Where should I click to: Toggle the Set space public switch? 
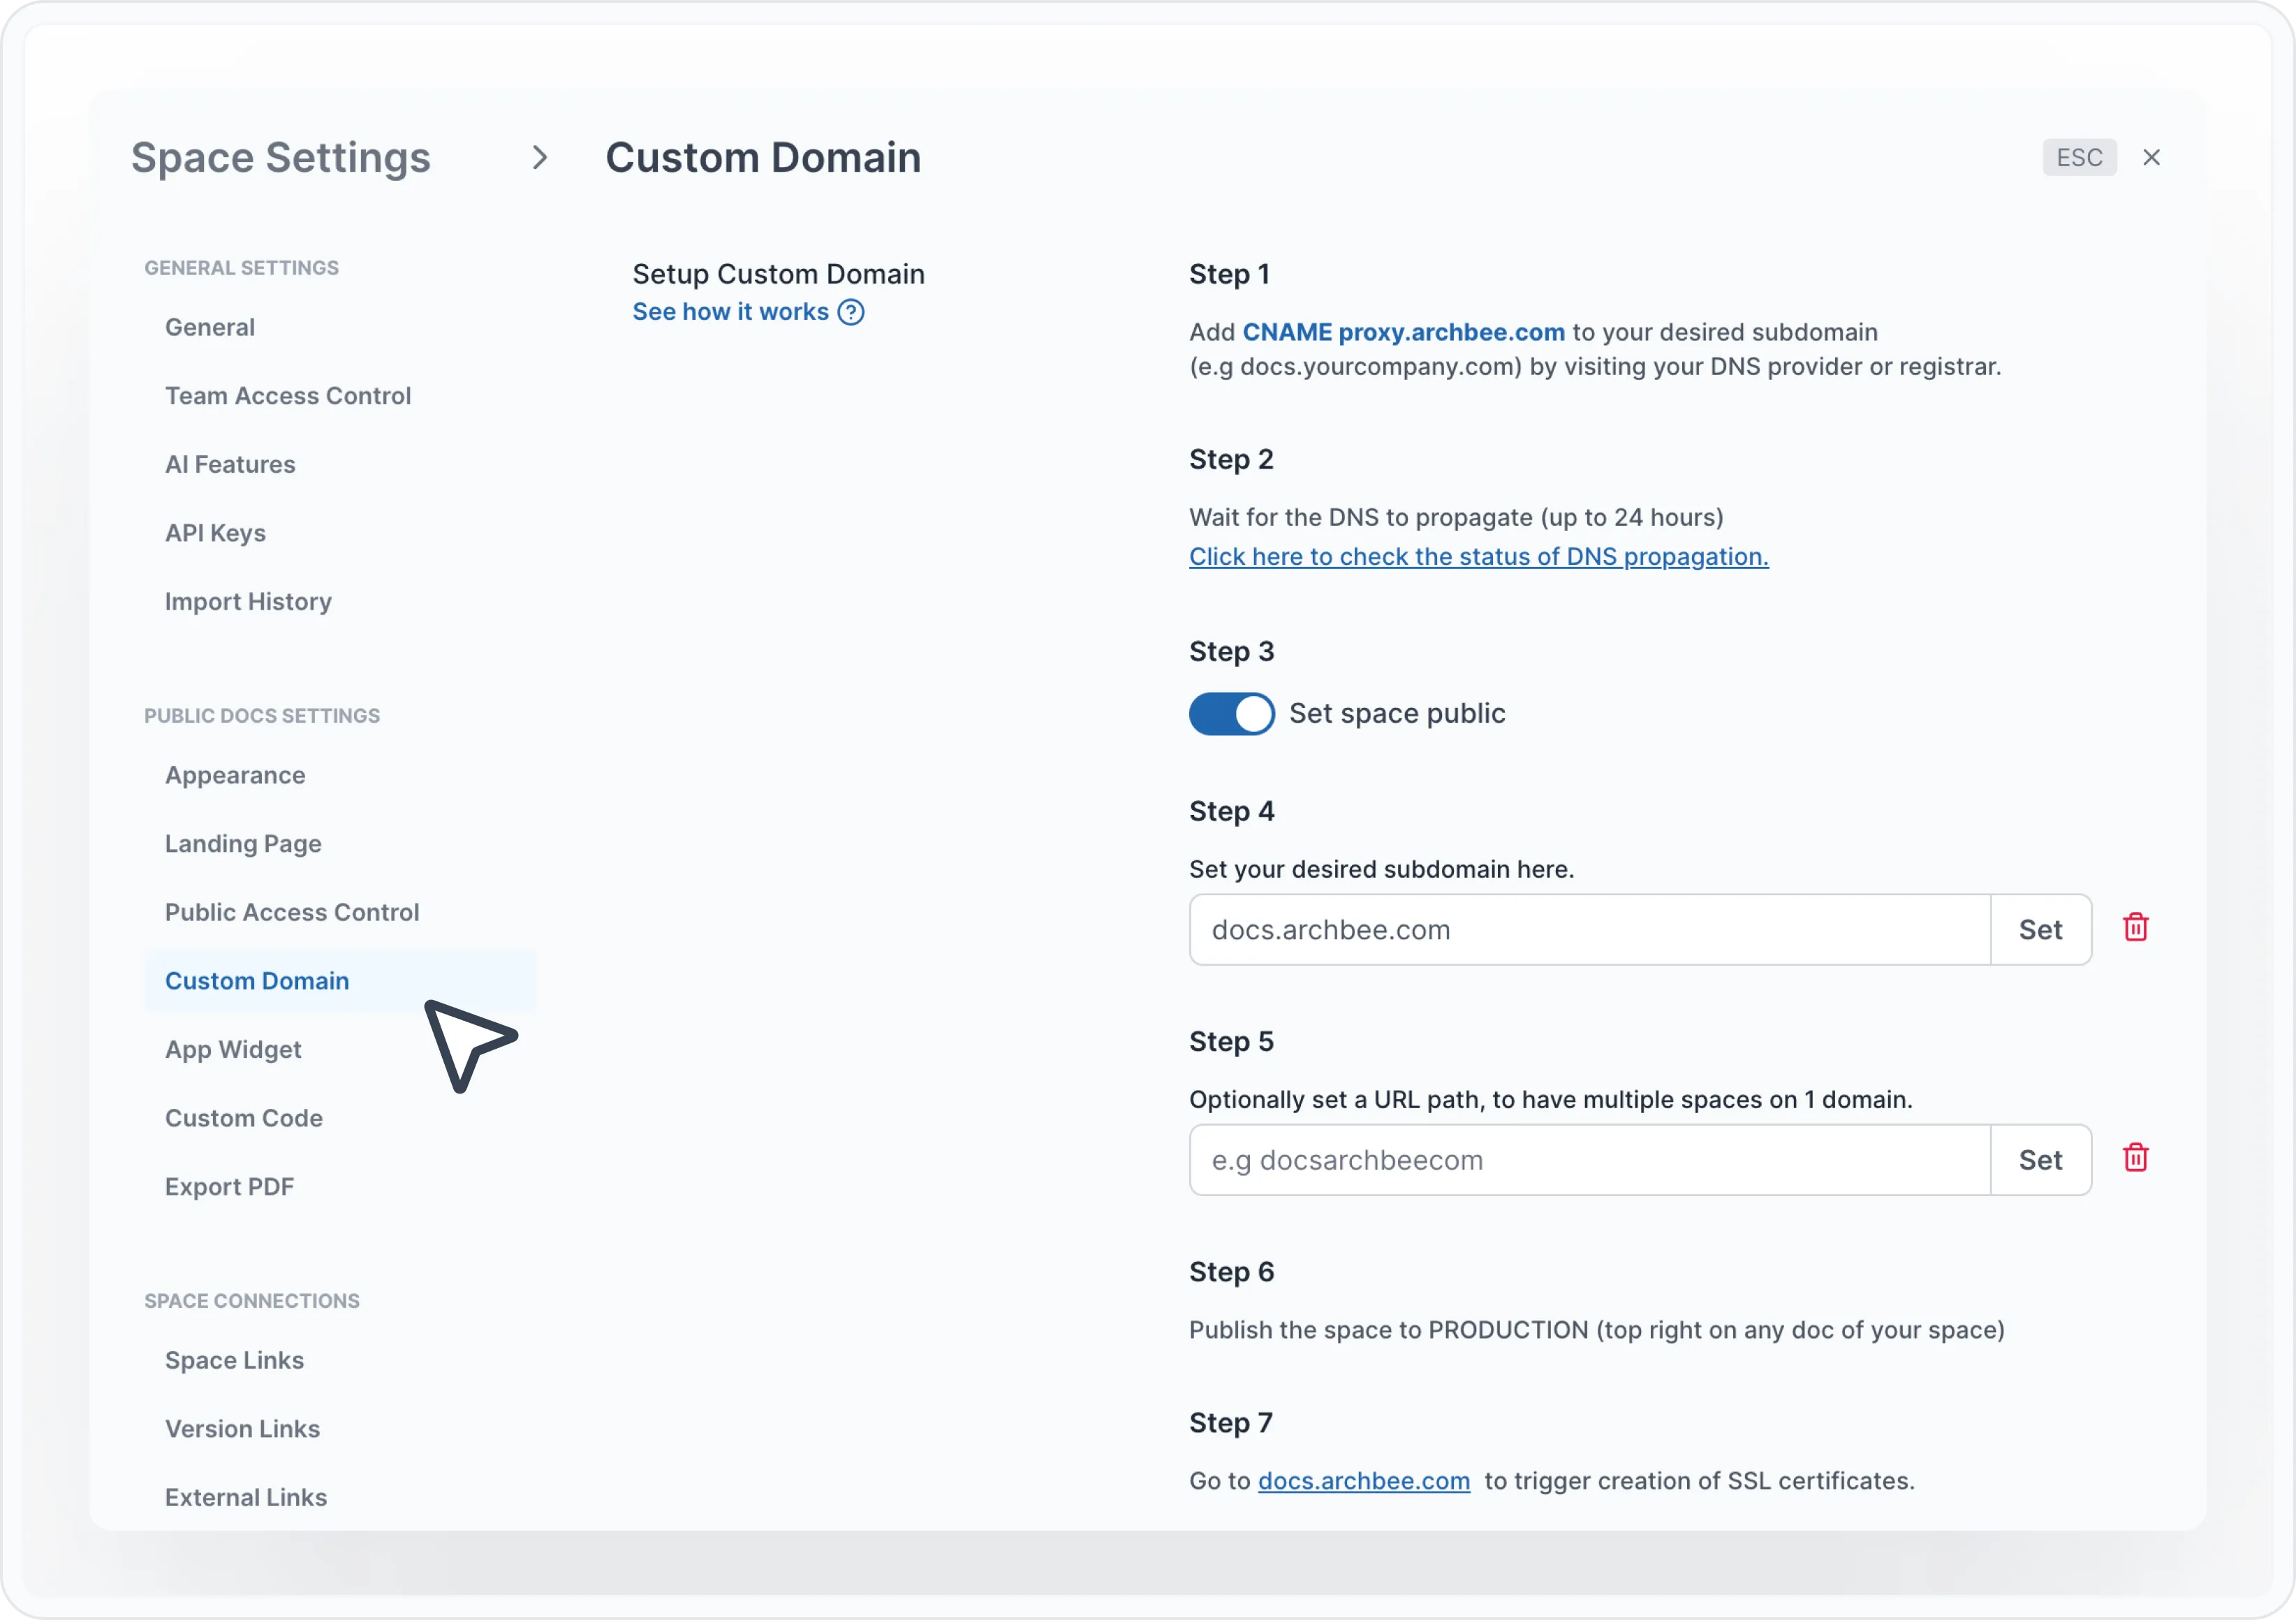coord(1231,714)
